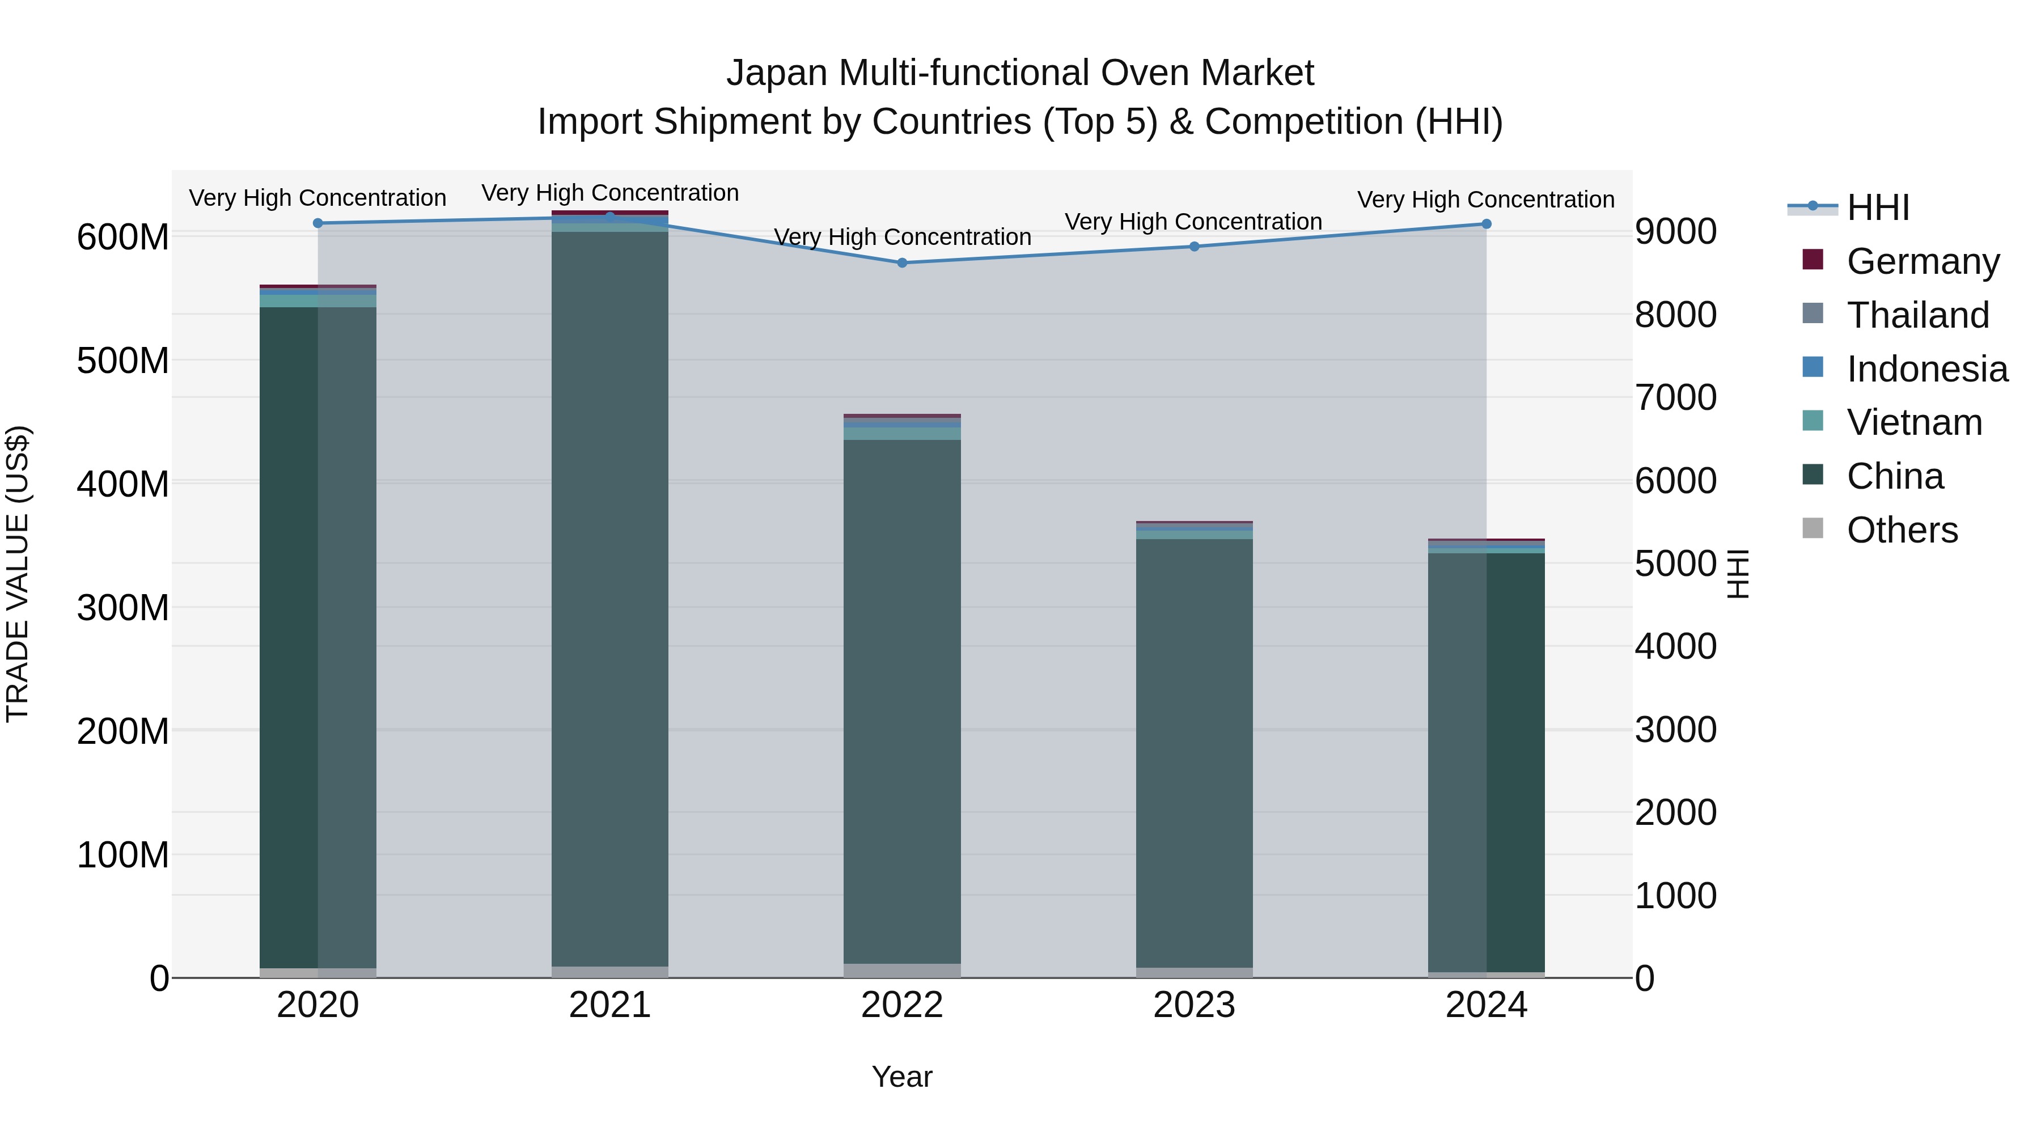Toggle the Thailand legend entry

coord(1895,315)
